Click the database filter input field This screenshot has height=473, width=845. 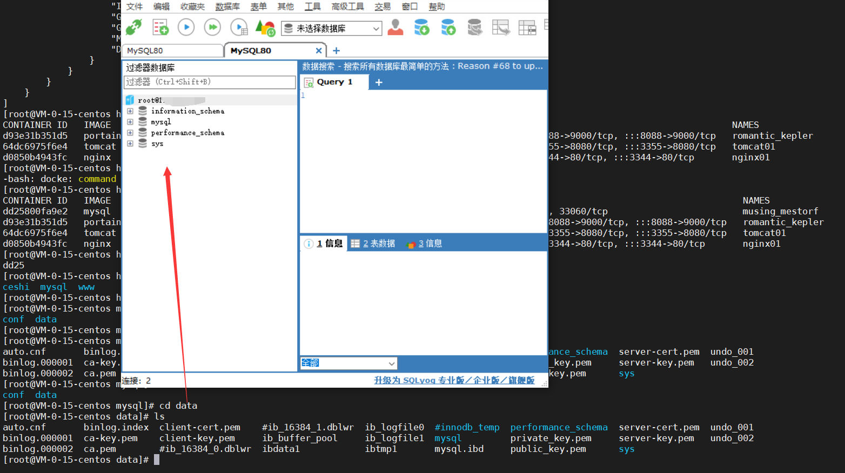(210, 82)
